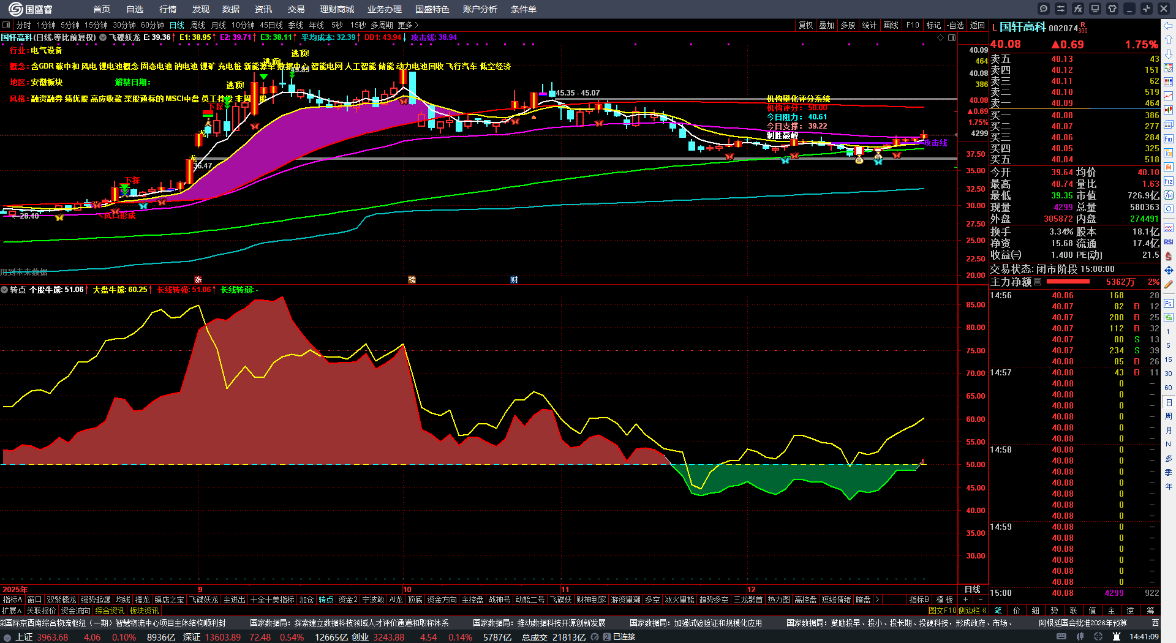1176x643 pixels.
Task: Toggle the 叠加 overlay button
Action: (827, 25)
